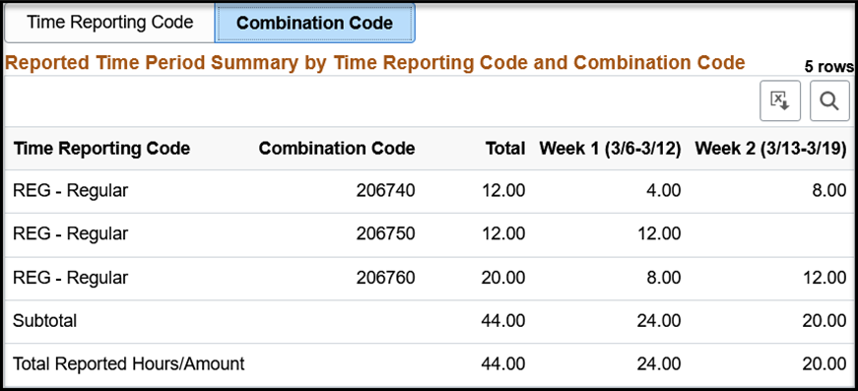Image resolution: width=858 pixels, height=391 pixels.
Task: Switch to Time Reporting Code tab
Action: click(x=110, y=23)
